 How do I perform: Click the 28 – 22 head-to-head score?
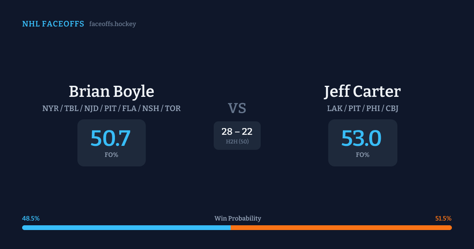[x=237, y=132]
